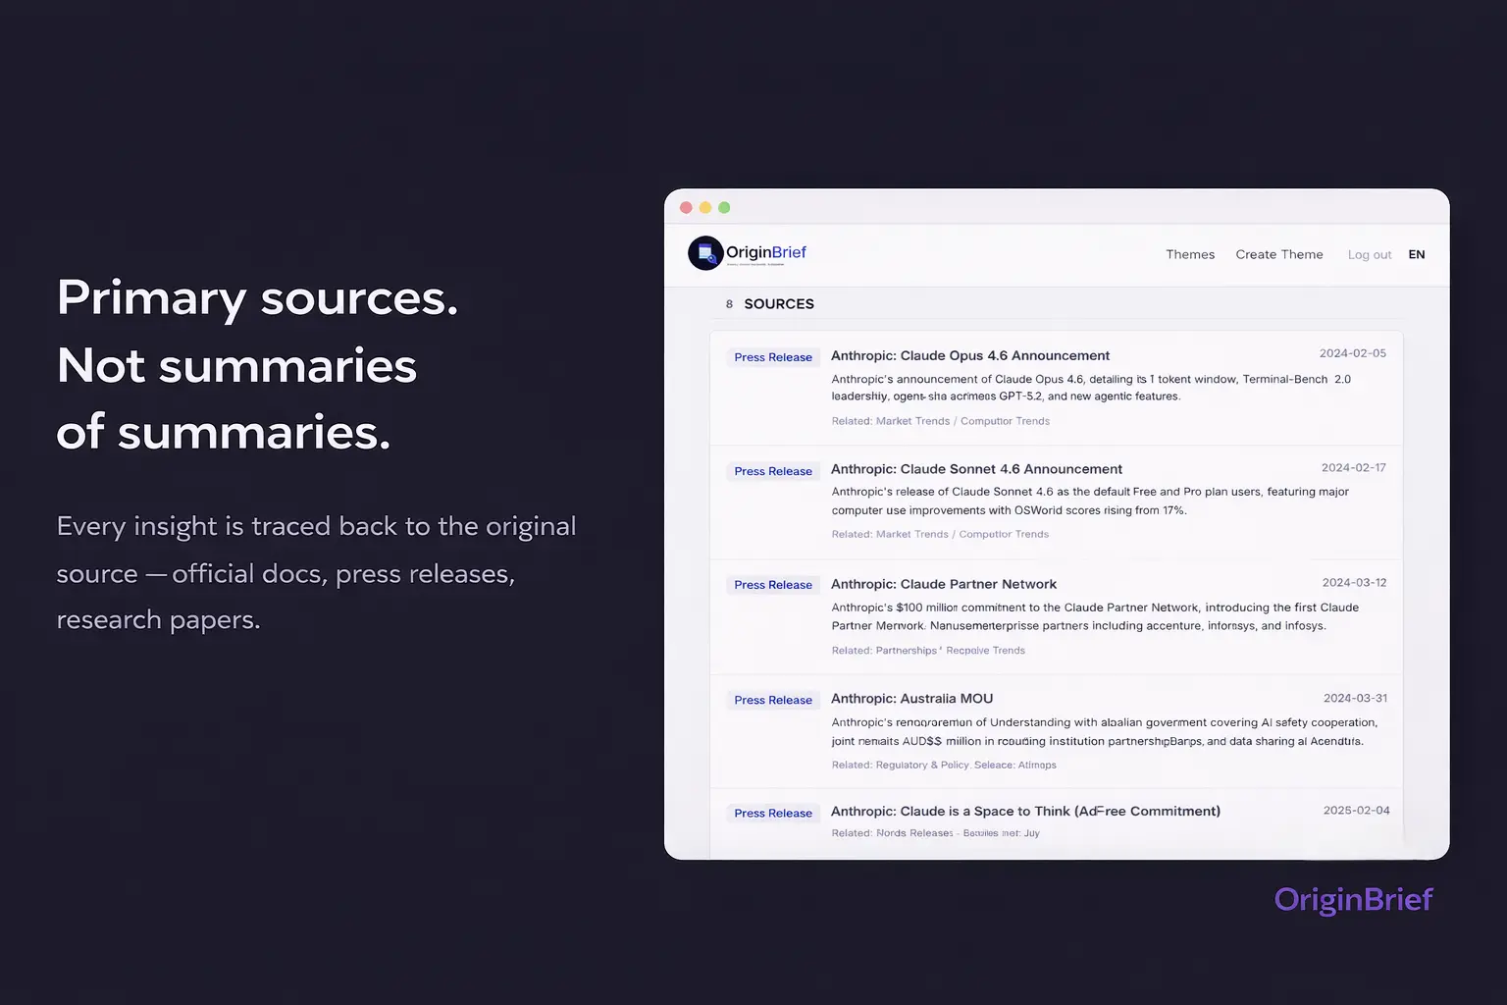Select the date 2024-03-12

[x=1354, y=583]
